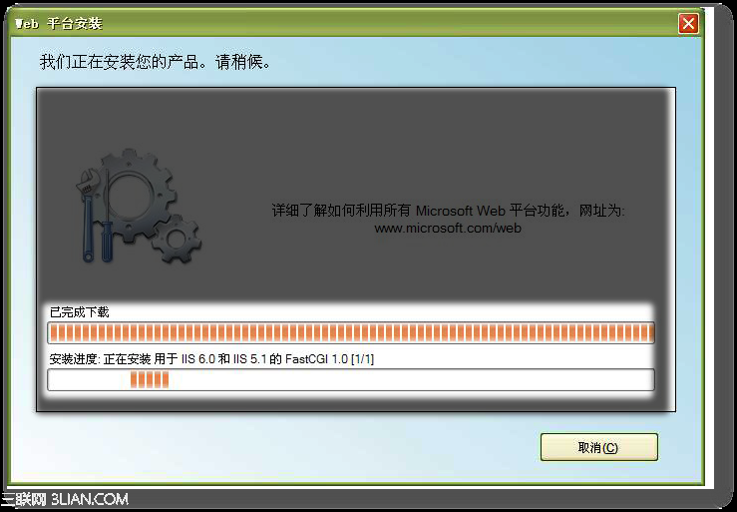737x512 pixels.
Task: Click the 安装进度 FastCGI 1.0 status text
Action: [x=211, y=359]
